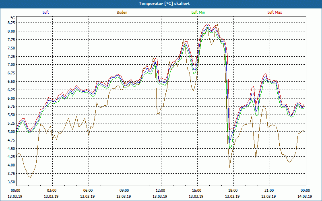Click the 8,00 value on the temperature axis
This screenshot has height=201, width=322.
(x=11, y=31)
